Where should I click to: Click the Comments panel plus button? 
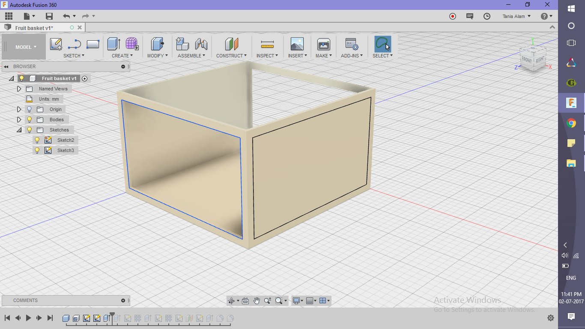[x=123, y=300]
